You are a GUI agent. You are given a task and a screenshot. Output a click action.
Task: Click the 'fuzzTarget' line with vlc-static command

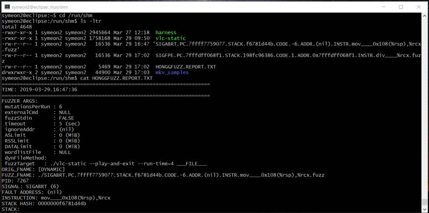pyautogui.click(x=106, y=164)
